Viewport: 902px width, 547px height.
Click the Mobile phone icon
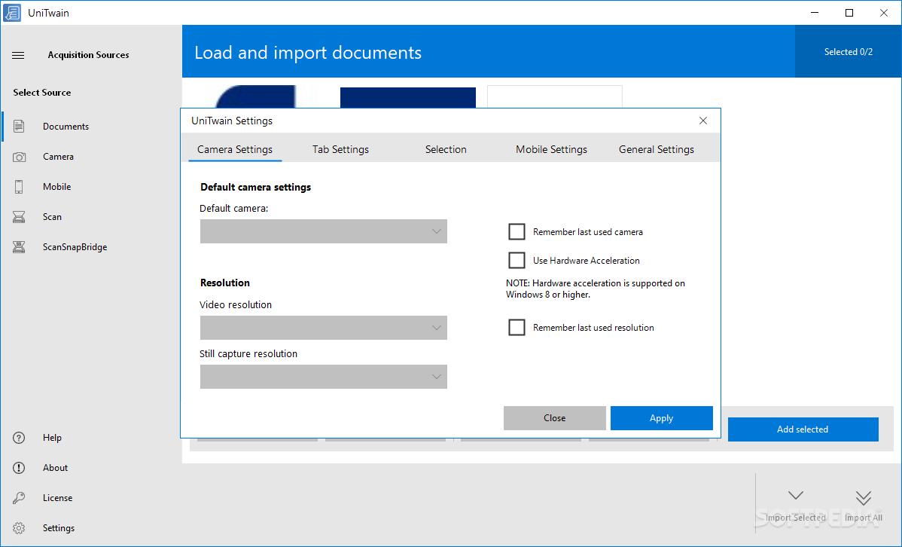coord(19,187)
